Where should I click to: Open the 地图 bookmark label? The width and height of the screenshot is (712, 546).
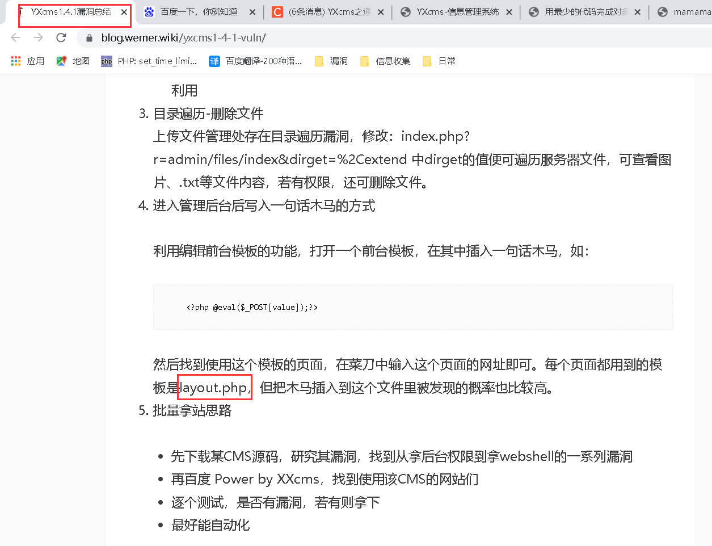[81, 61]
